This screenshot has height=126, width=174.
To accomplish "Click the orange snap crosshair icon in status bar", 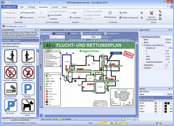I will click(x=127, y=123).
